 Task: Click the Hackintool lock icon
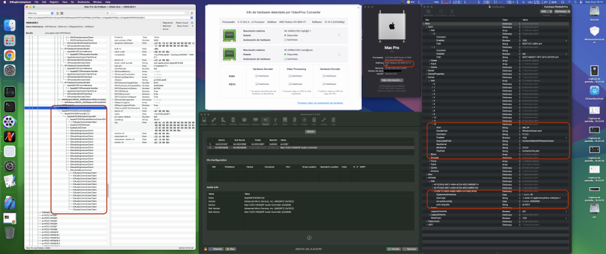tap(205, 249)
